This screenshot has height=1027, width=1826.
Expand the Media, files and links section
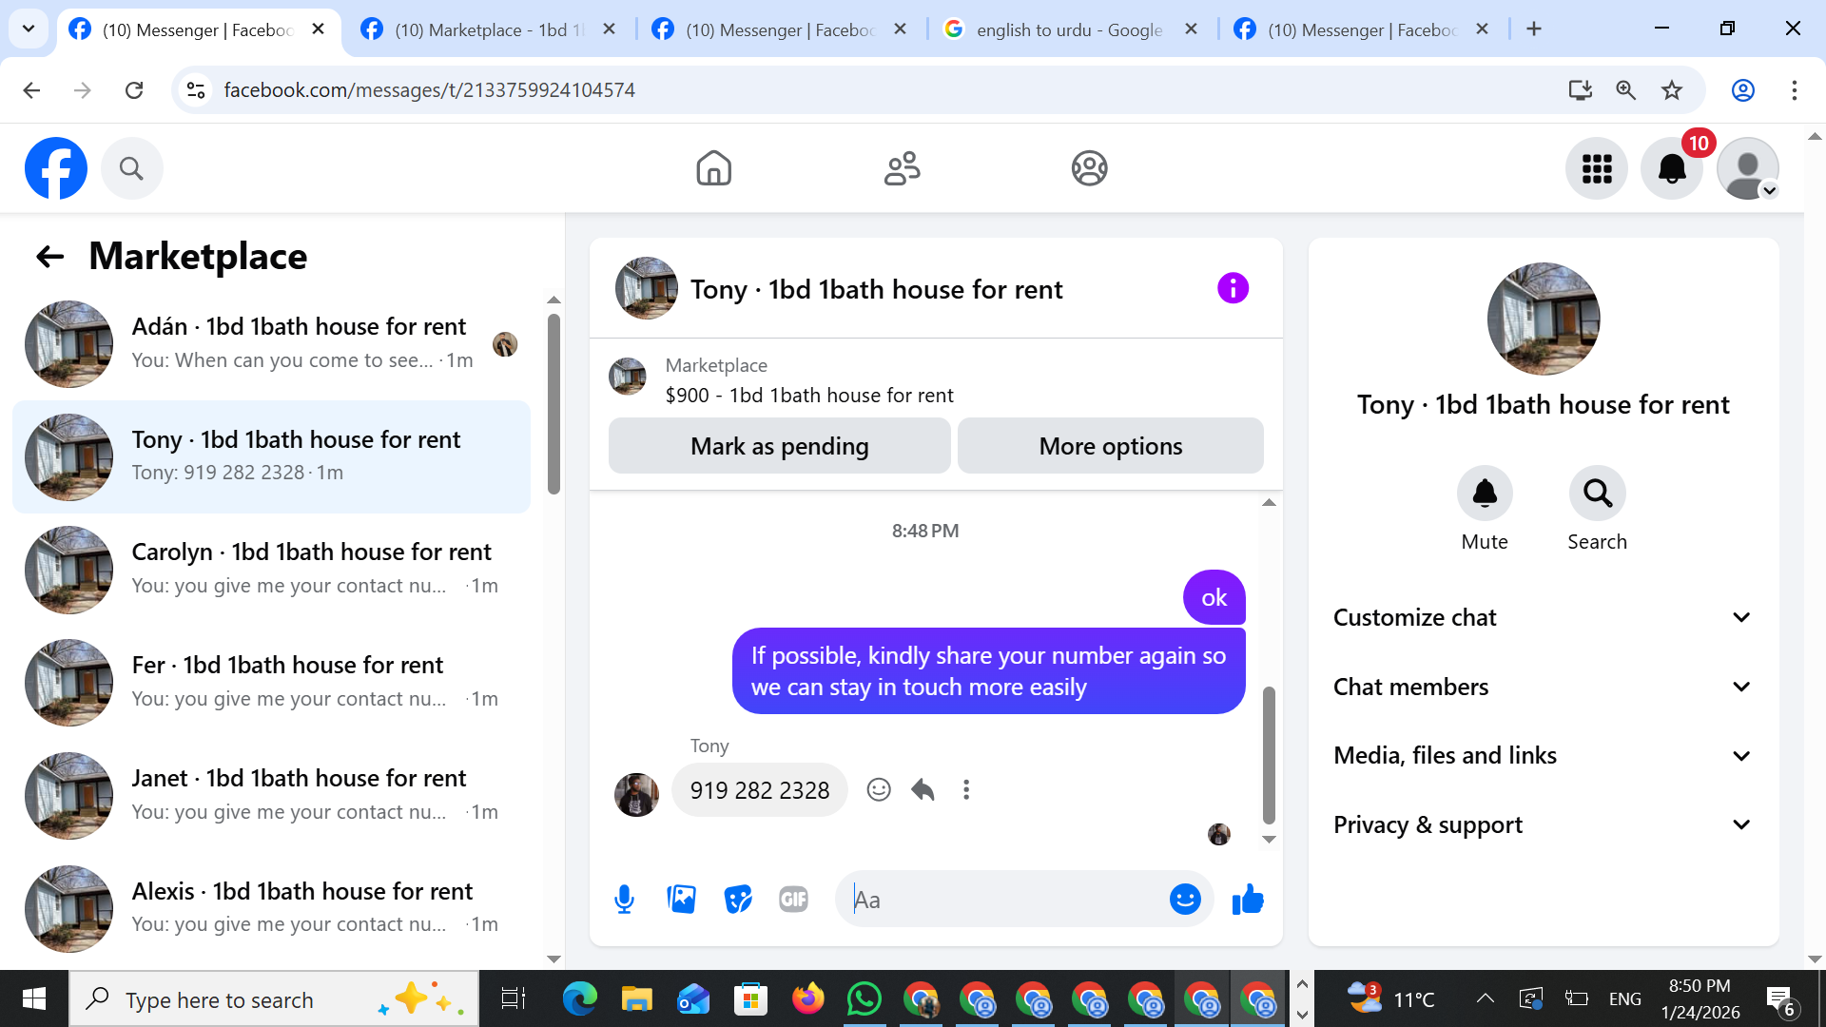tap(1543, 755)
